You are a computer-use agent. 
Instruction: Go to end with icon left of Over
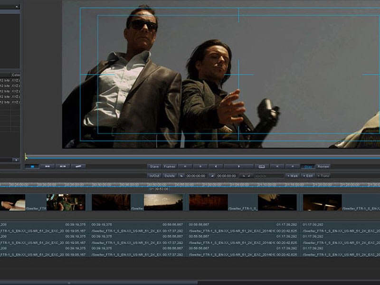(x=293, y=167)
